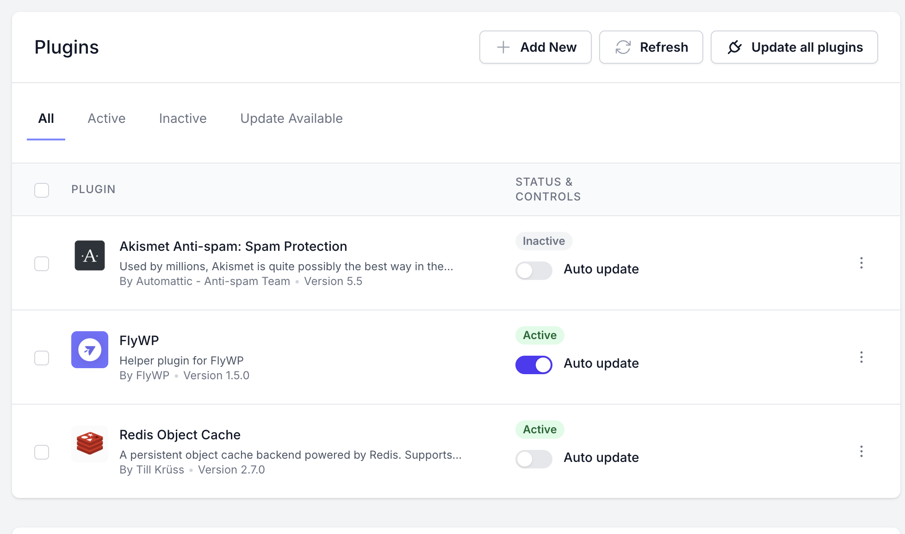This screenshot has height=534, width=905.
Task: Open the Update Available tab
Action: [291, 119]
